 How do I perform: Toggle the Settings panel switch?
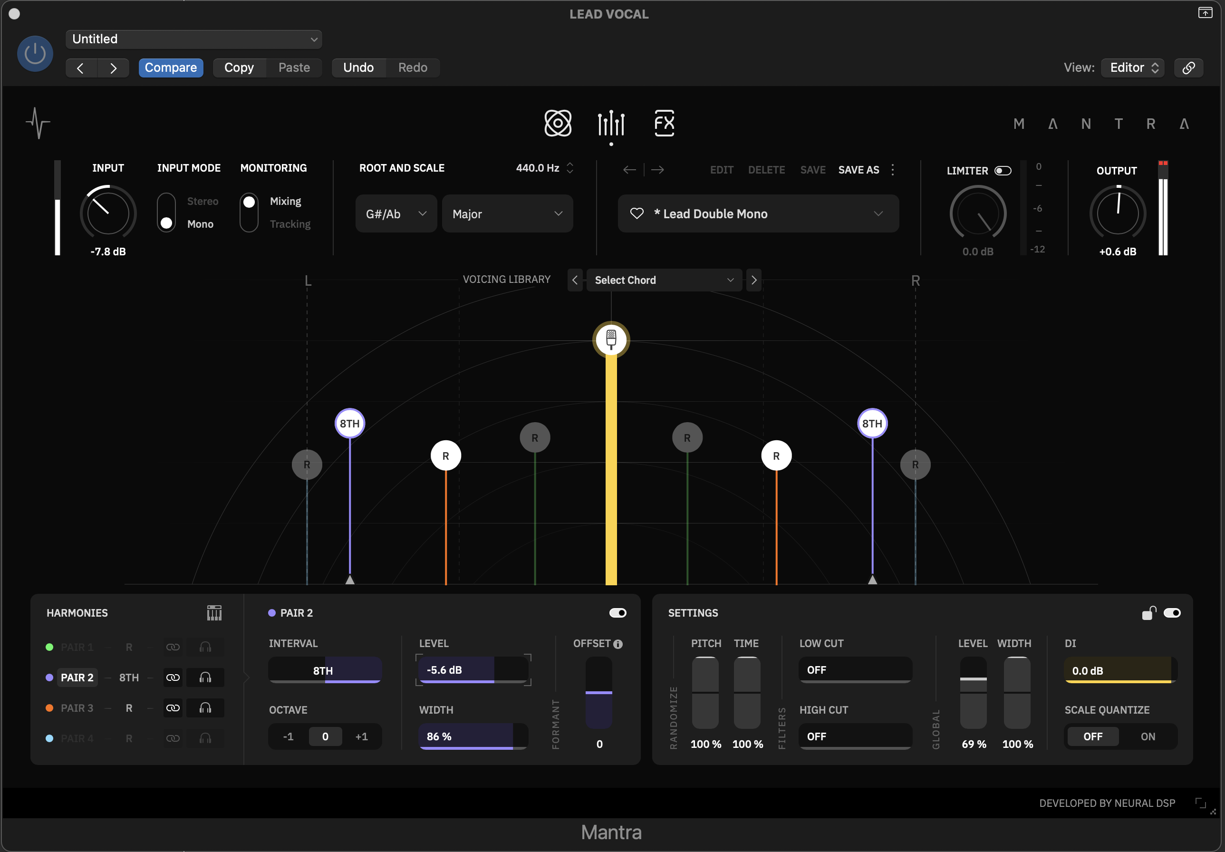click(x=1172, y=612)
